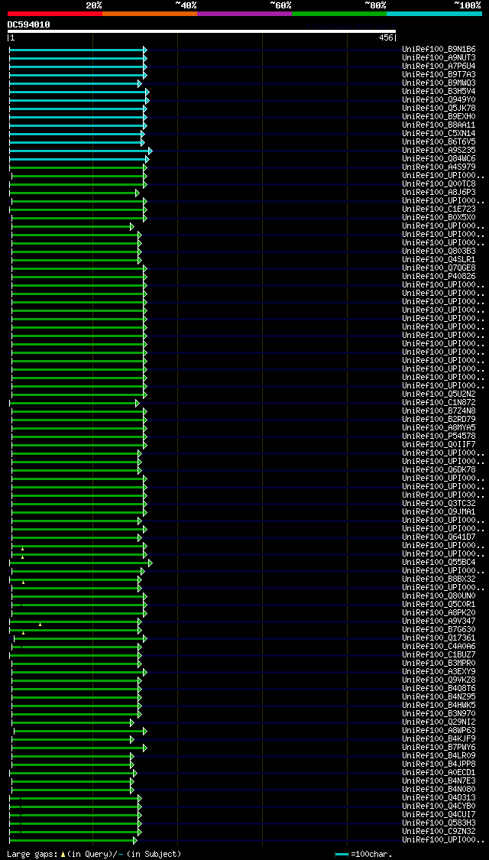Open hit UniRef100_B9T7A3
489x860 pixels.
(x=439, y=75)
